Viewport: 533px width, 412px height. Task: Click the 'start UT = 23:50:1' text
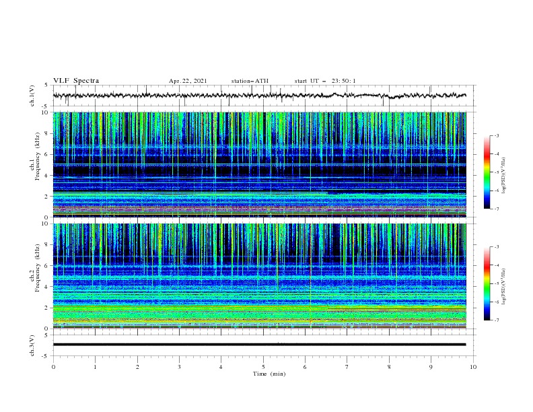(325, 81)
